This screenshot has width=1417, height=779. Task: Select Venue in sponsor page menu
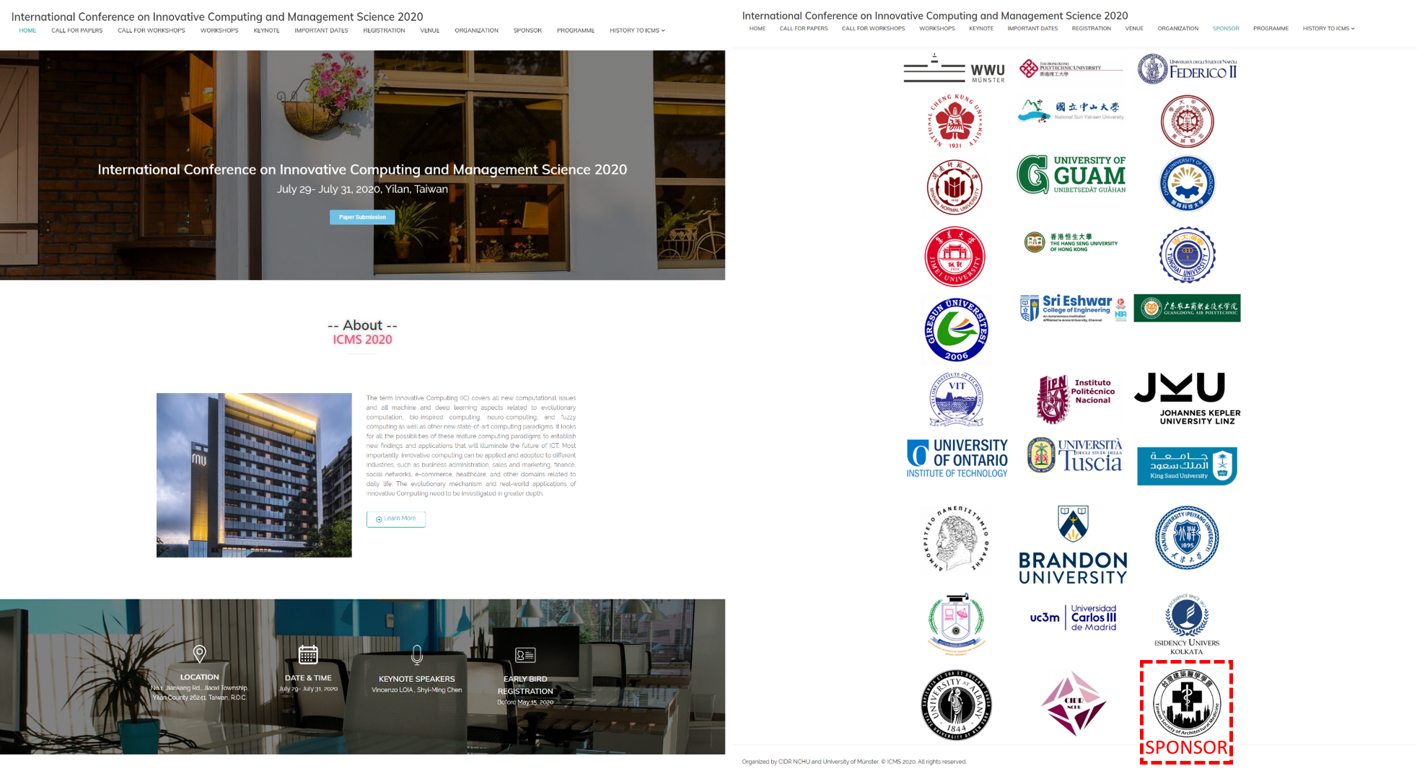pos(1134,28)
